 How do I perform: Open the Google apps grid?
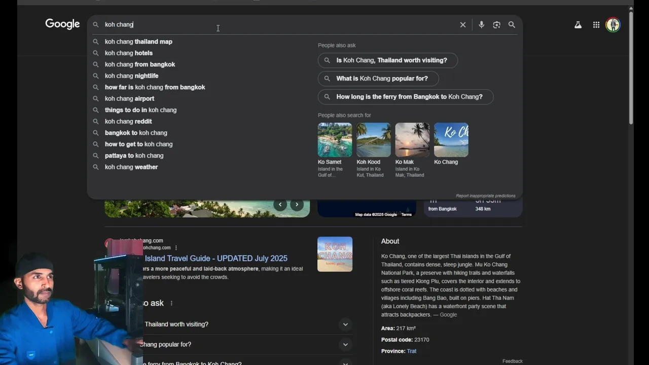click(596, 25)
